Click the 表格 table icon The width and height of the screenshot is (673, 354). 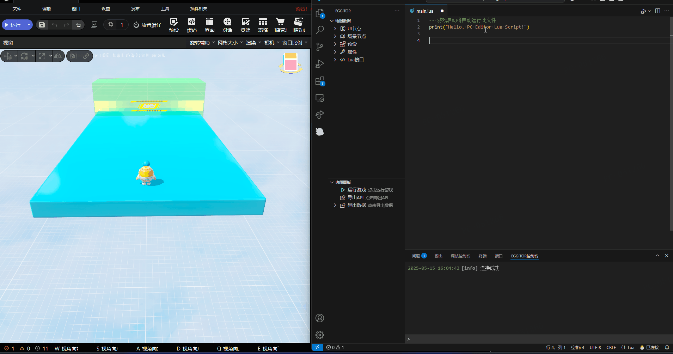click(263, 25)
